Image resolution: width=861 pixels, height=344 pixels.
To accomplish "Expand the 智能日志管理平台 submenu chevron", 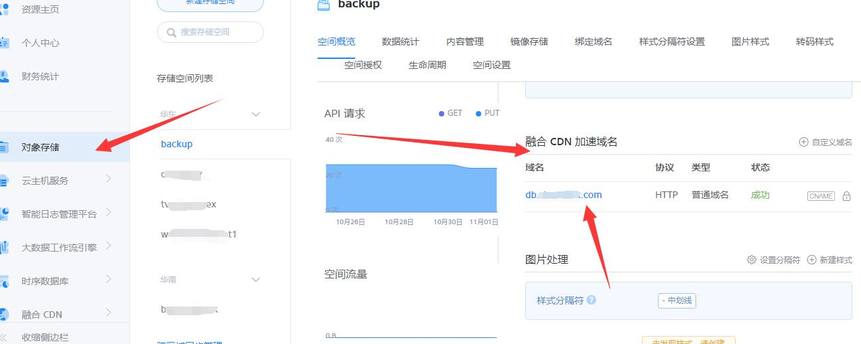I will (109, 213).
